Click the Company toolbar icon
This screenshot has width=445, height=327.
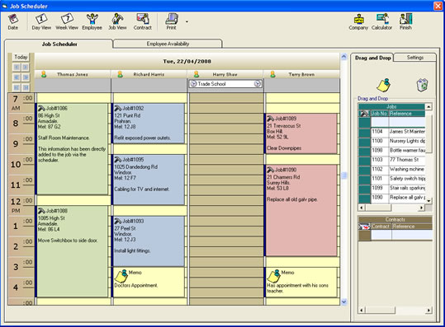358,21
